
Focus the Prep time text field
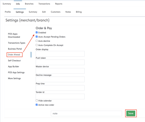pos(60,88)
